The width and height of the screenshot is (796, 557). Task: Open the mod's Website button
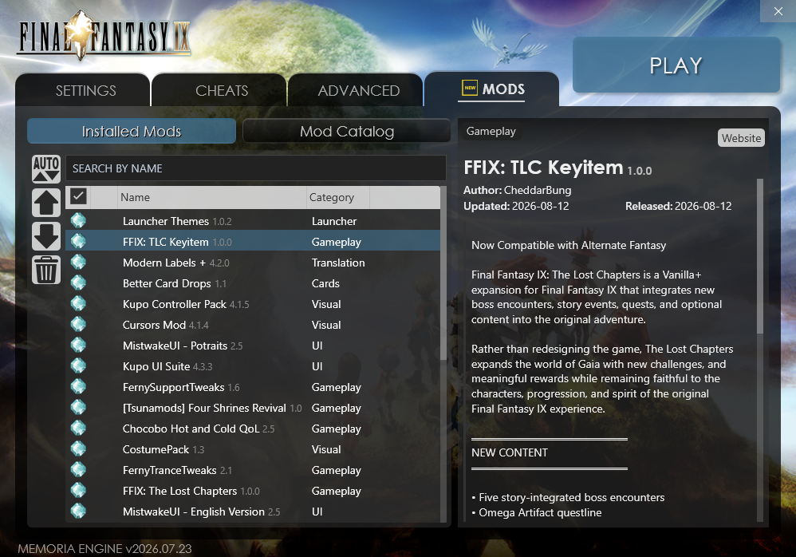741,138
